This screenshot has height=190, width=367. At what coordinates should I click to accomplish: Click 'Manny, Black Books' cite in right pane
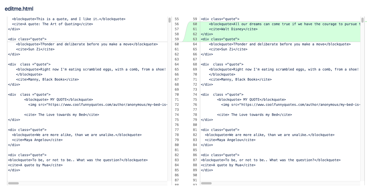pyautogui.click(x=240, y=79)
